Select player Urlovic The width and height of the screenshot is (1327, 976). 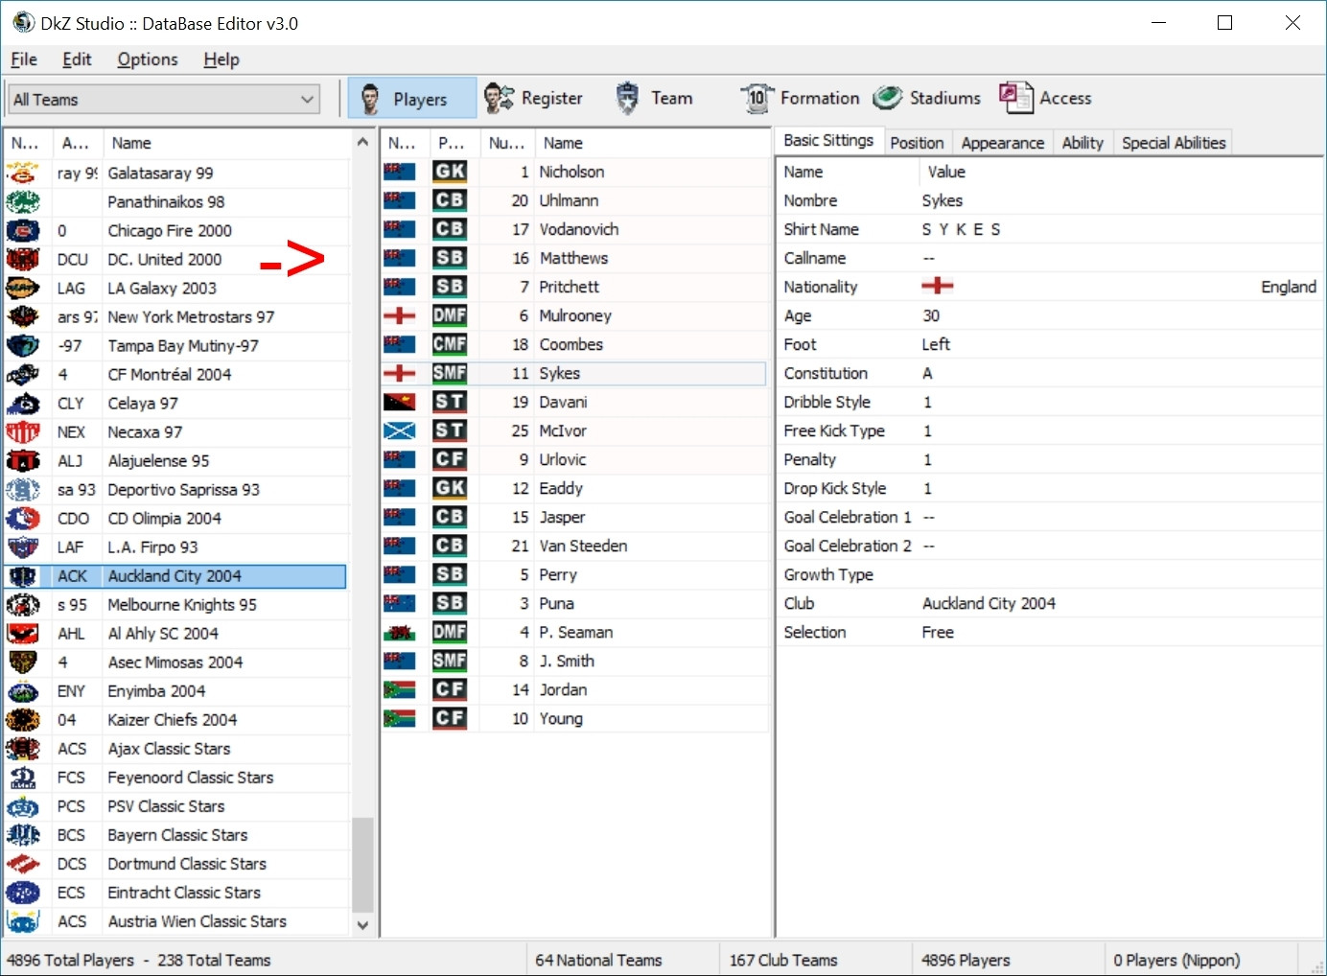click(x=575, y=459)
